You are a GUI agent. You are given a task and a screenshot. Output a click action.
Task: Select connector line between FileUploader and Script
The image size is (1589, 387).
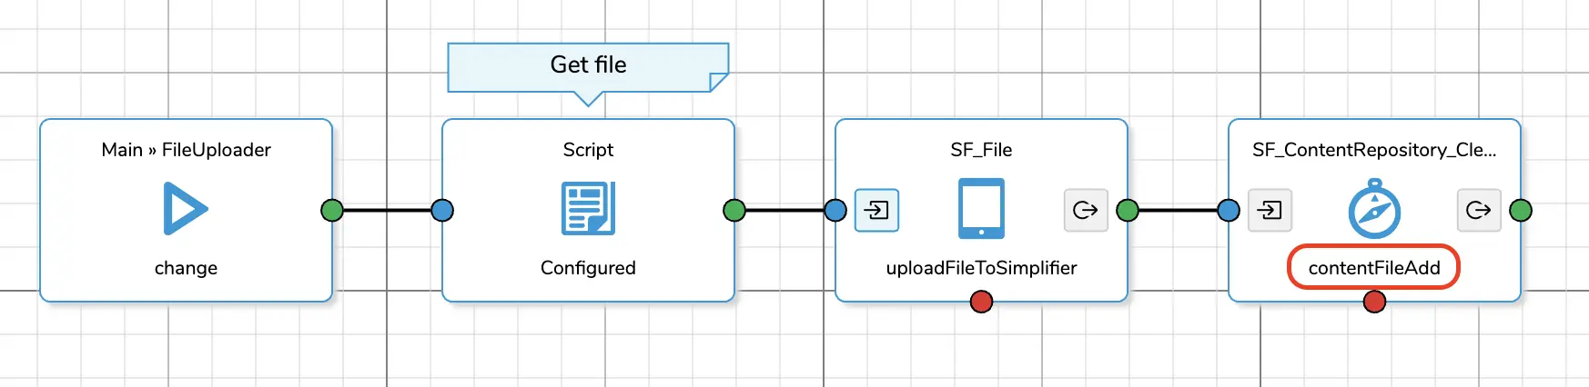pyautogui.click(x=387, y=211)
